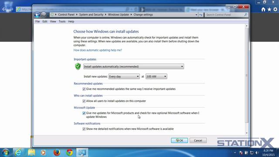This screenshot has width=279, height=157.
Task: Launch Windows Media Player from taskbar
Action: [43, 153]
